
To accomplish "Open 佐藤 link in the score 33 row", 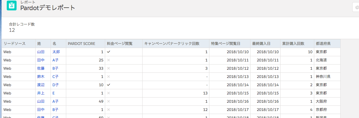I will tap(41, 68).
